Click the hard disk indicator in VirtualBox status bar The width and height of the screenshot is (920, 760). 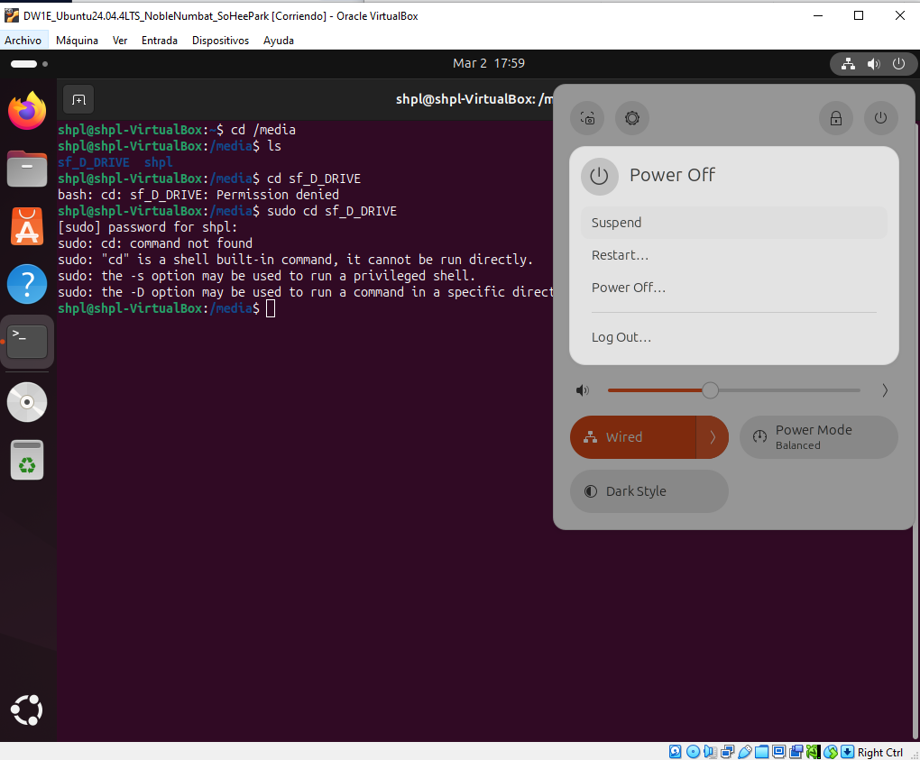pos(676,751)
